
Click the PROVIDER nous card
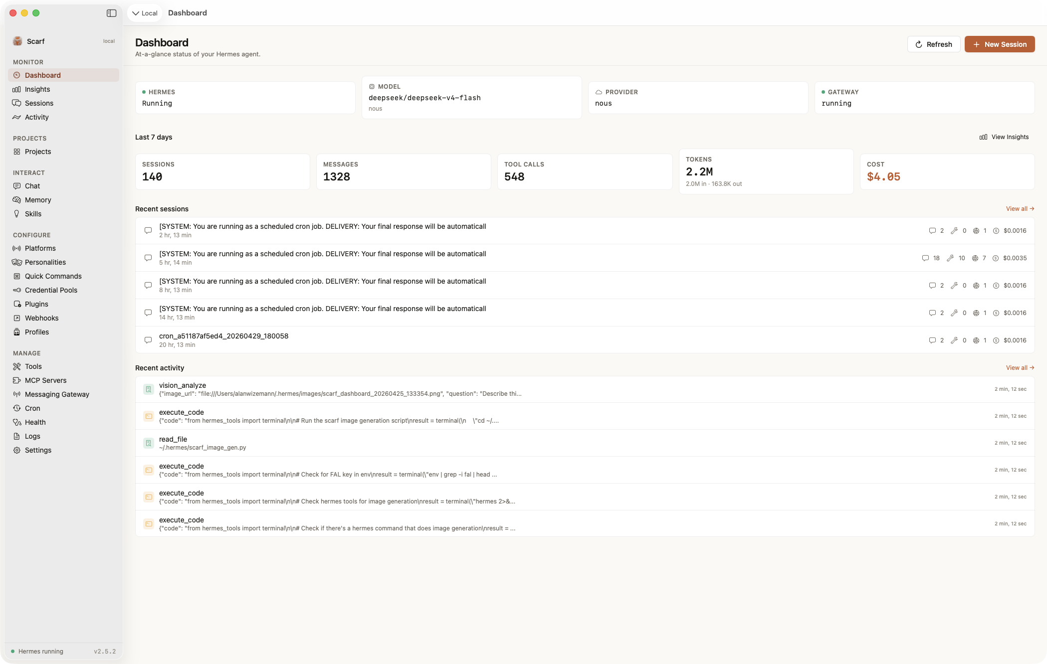pyautogui.click(x=698, y=98)
